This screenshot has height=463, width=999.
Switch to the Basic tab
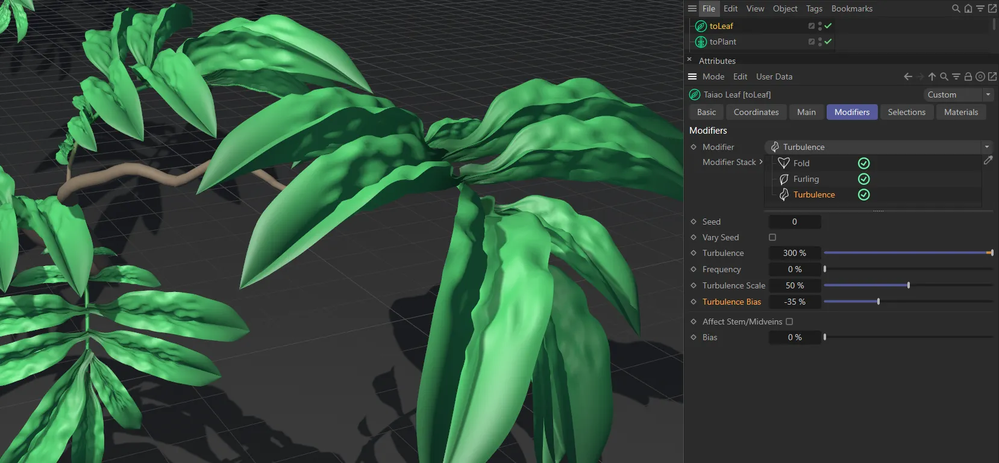pyautogui.click(x=707, y=112)
